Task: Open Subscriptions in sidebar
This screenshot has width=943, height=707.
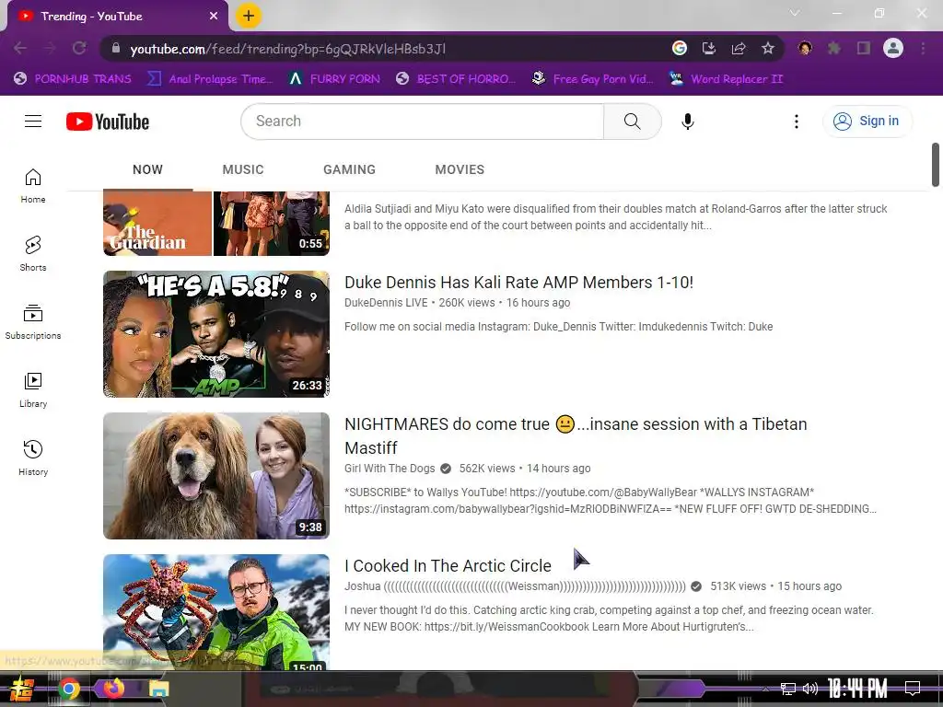Action: tap(33, 321)
